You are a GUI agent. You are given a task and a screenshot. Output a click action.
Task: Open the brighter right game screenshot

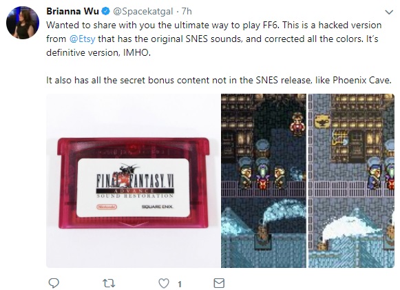point(351,180)
